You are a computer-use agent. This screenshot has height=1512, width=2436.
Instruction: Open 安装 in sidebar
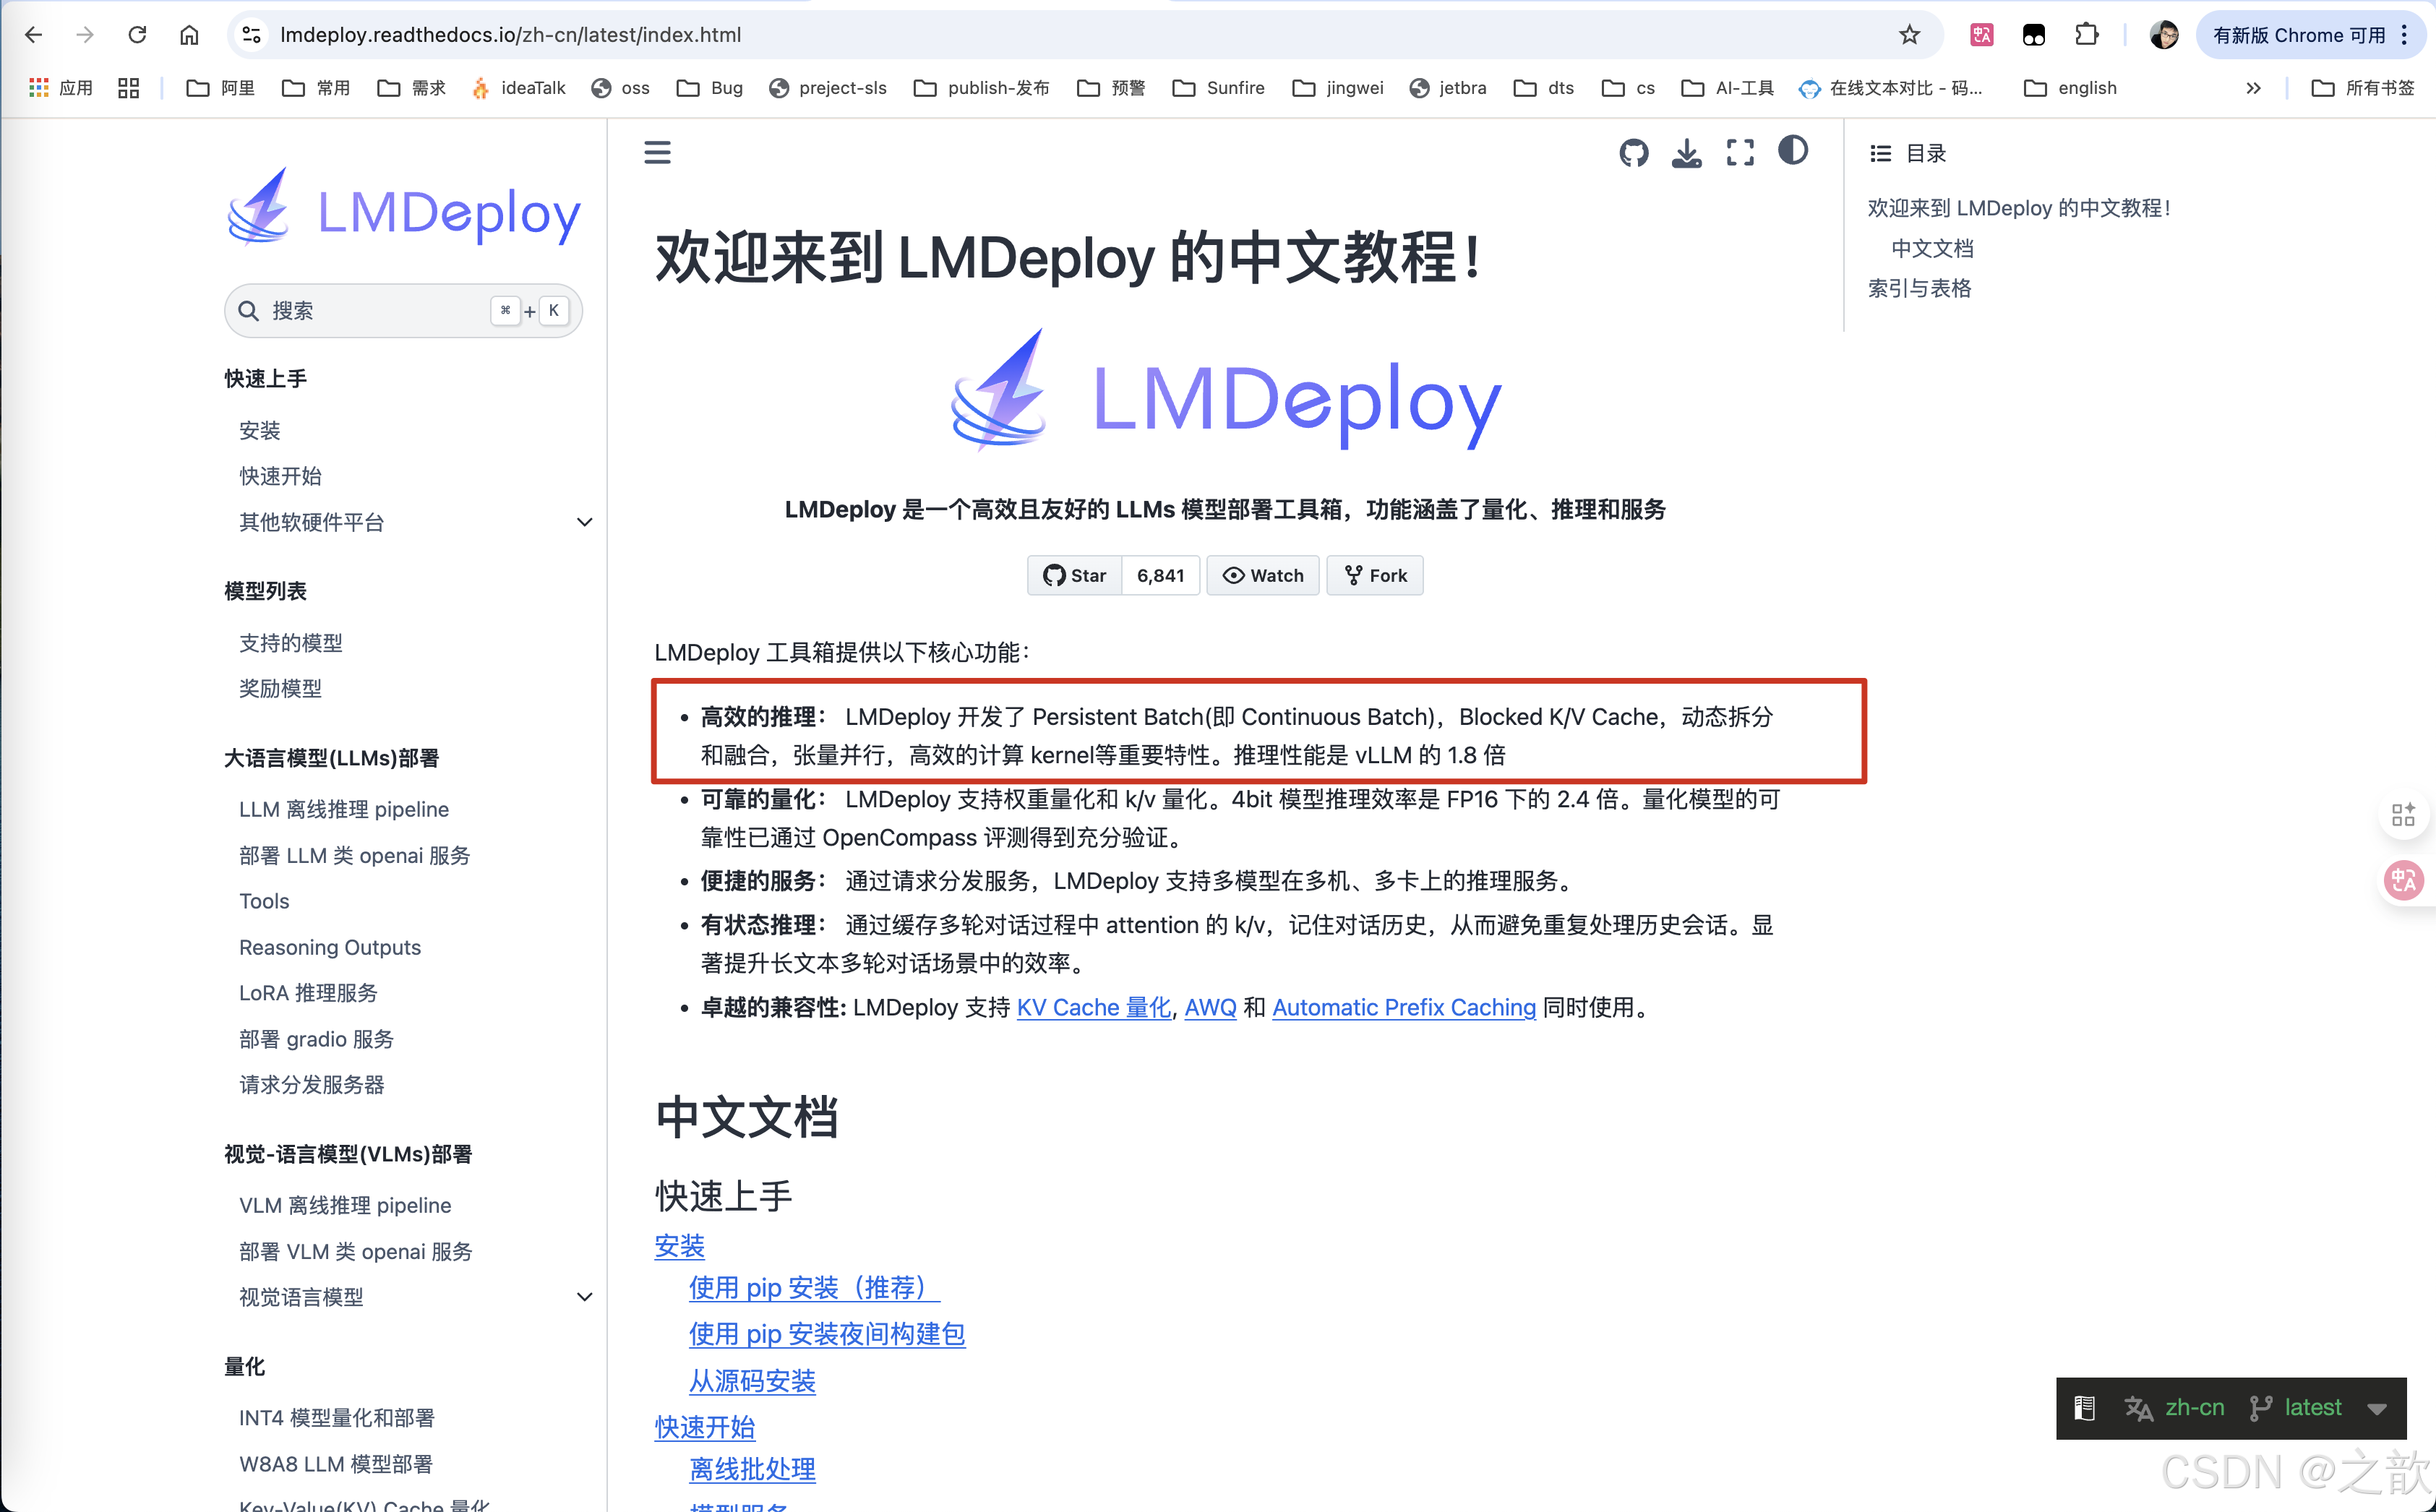260,430
